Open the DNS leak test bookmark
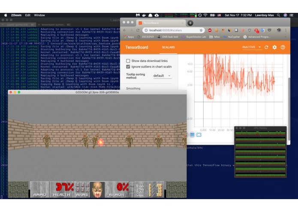This screenshot has width=298, height=212. [168, 37]
